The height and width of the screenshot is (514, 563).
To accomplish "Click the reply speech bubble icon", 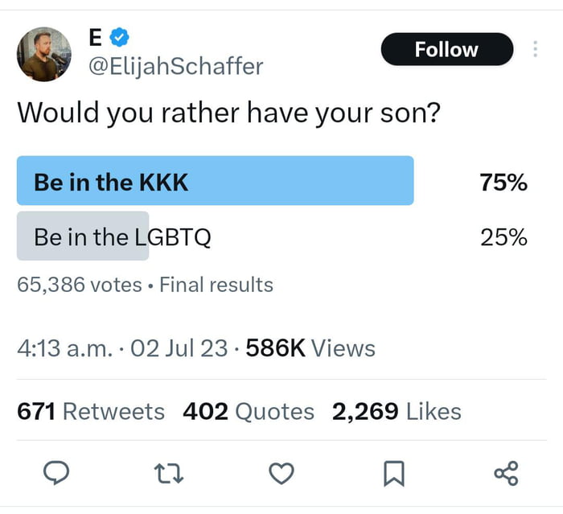I will click(x=55, y=475).
